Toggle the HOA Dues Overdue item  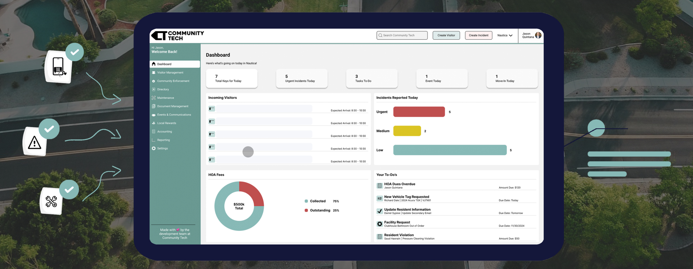pos(379,185)
